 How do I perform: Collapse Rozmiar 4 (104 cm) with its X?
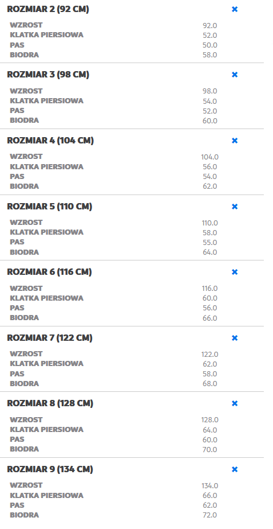click(x=235, y=141)
